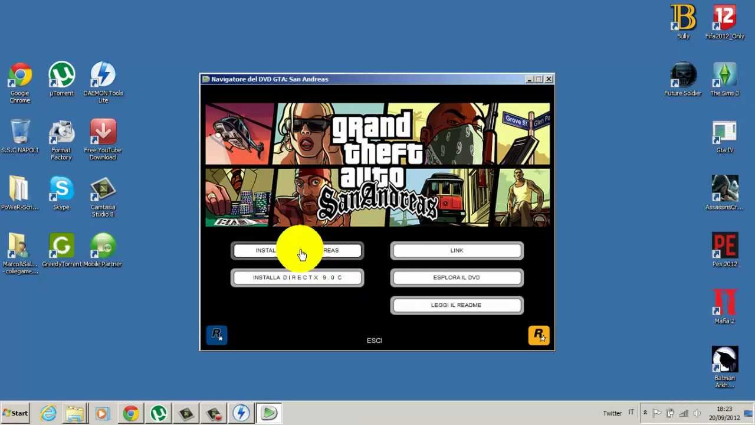Open Windows Media Player from taskbar
The image size is (755, 425).
click(103, 413)
